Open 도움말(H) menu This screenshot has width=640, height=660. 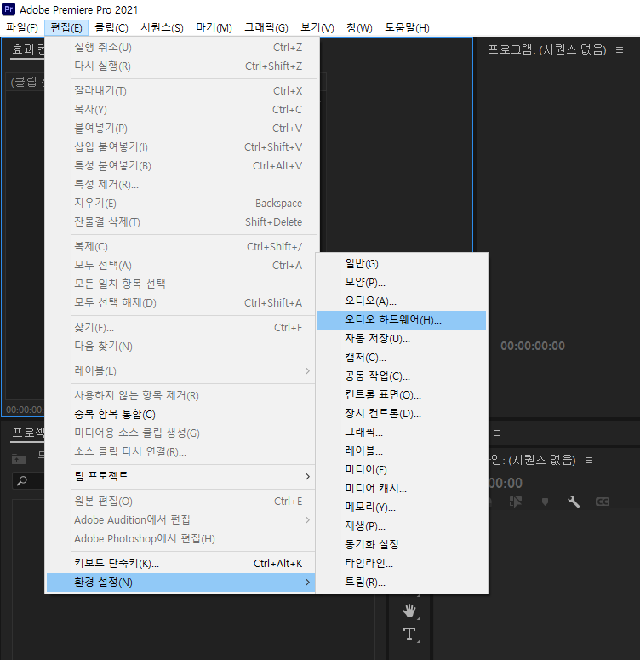coord(407,28)
